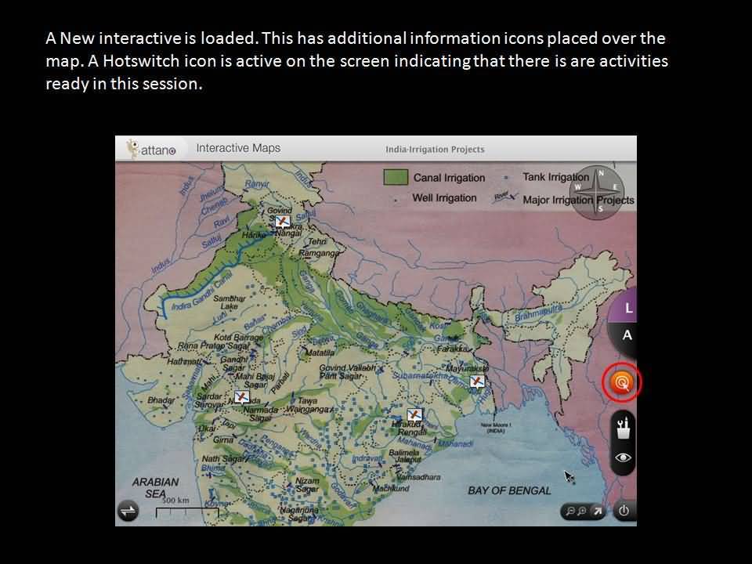The width and height of the screenshot is (752, 564).
Task: Open info marker near Sardar Sarovar
Action: (241, 397)
